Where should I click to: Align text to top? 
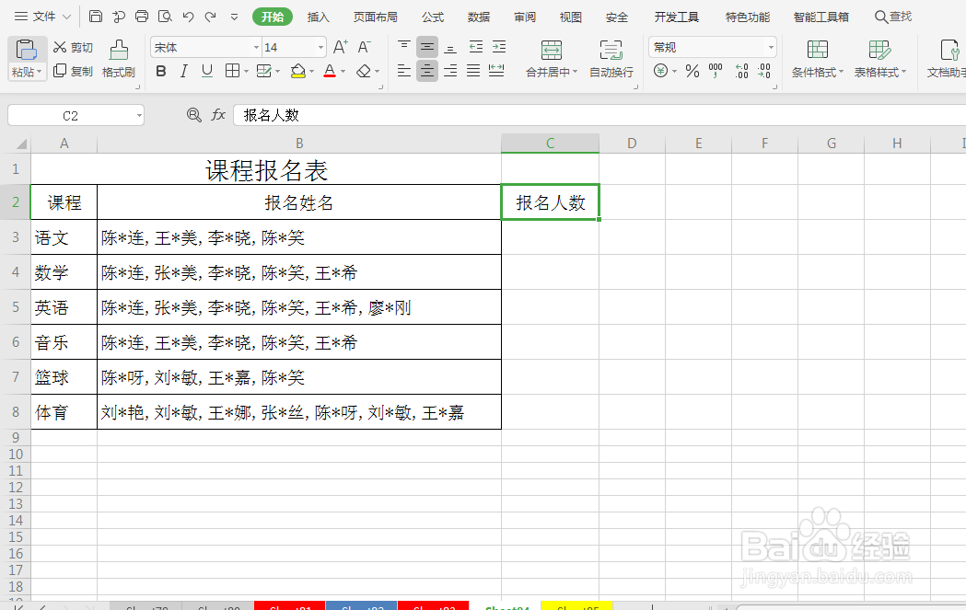pos(404,47)
